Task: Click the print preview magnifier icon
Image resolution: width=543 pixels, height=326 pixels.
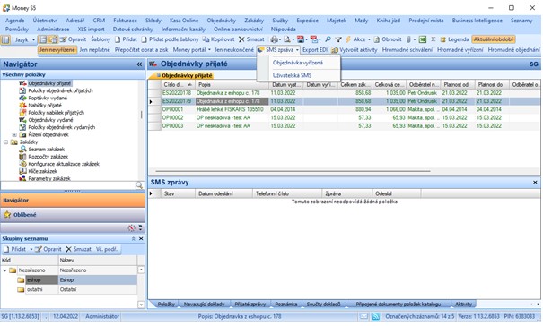Action: pos(287,39)
